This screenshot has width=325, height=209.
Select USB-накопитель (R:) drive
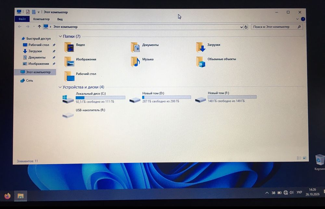pos(84,113)
